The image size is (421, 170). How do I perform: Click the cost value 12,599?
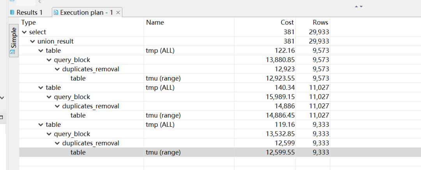[285, 143]
